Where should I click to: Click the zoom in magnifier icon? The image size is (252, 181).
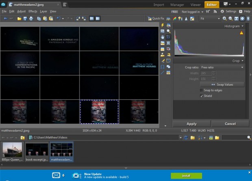click(224, 19)
